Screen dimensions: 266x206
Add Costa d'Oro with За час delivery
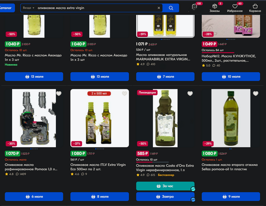pyautogui.click(x=165, y=186)
